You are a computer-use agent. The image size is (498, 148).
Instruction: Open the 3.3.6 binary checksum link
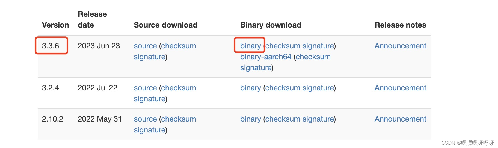tap(283, 46)
